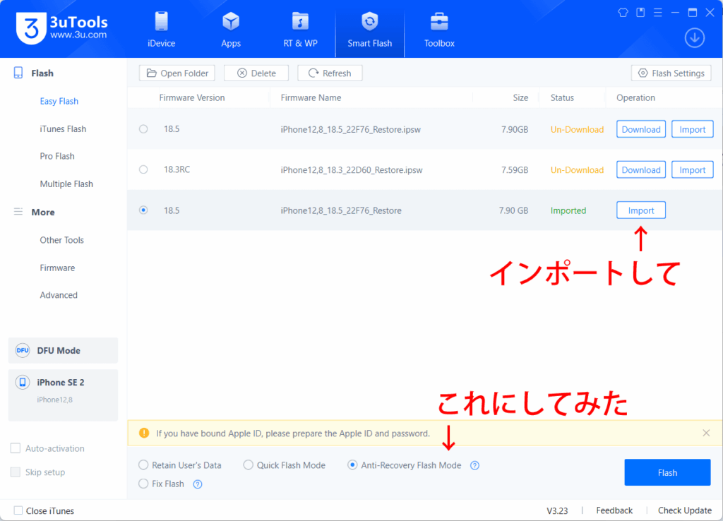This screenshot has height=521, width=723.
Task: Click the iPhone12,8_18.3_22D60_Restore.ipsw filename
Action: (352, 170)
